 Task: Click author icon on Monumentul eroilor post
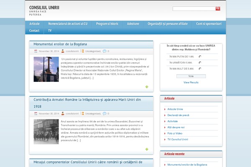(x=63, y=51)
